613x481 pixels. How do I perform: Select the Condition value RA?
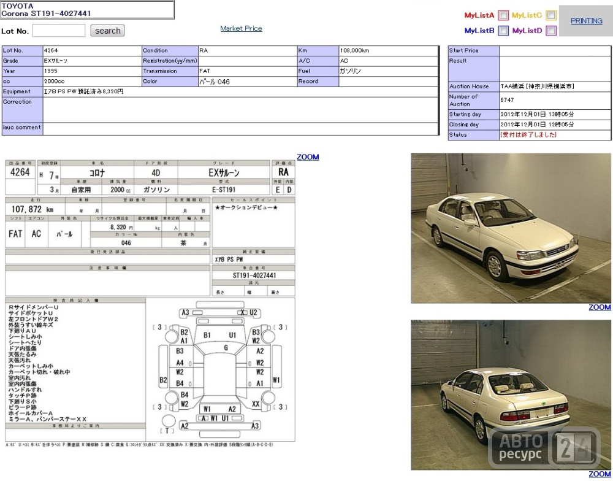point(204,50)
